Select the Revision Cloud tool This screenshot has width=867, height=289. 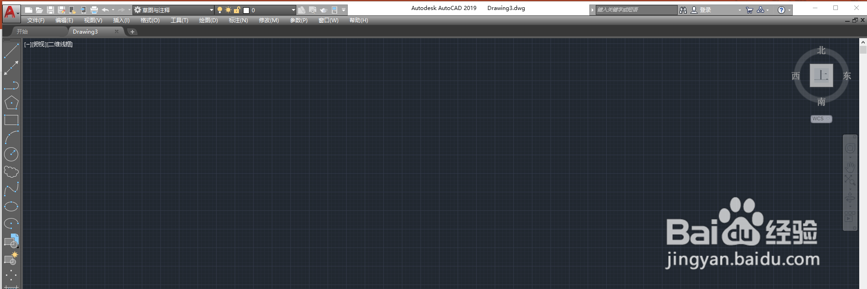pos(11,172)
